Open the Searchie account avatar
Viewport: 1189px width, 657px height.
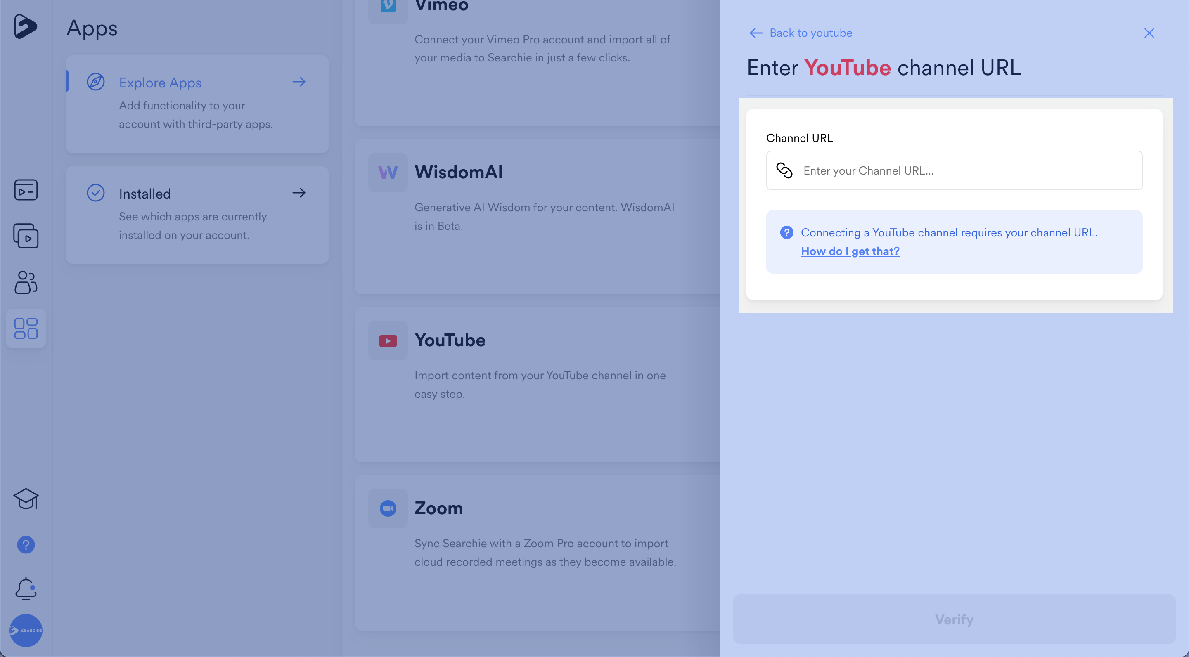click(x=26, y=630)
